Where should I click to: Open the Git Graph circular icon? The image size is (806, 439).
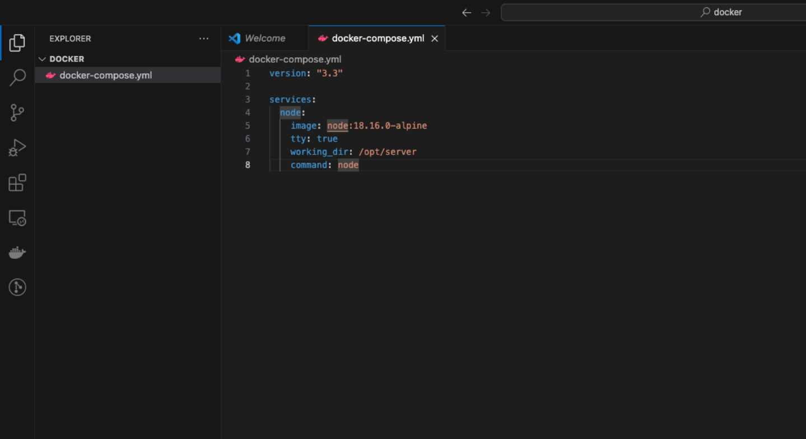[17, 287]
